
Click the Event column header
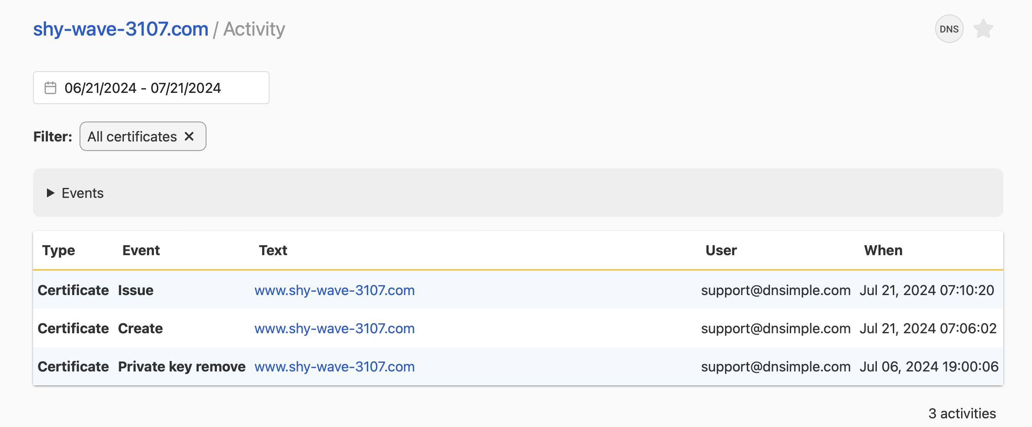tap(141, 250)
